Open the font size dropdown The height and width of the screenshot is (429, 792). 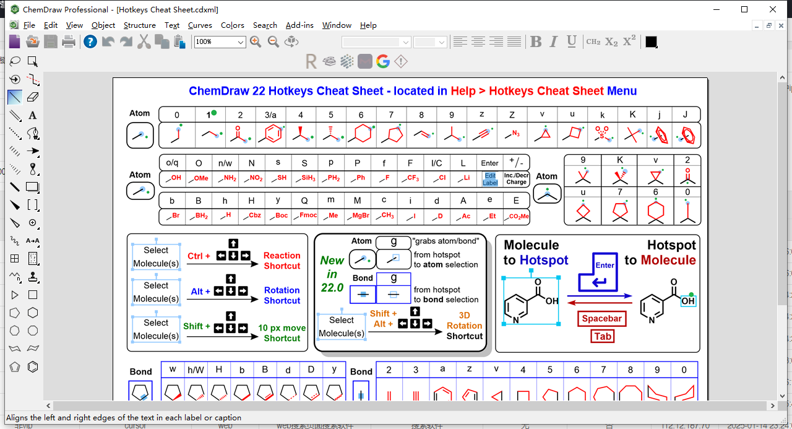(440, 41)
